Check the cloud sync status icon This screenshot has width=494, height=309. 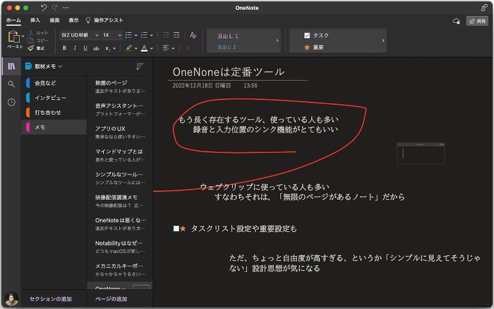click(x=456, y=21)
